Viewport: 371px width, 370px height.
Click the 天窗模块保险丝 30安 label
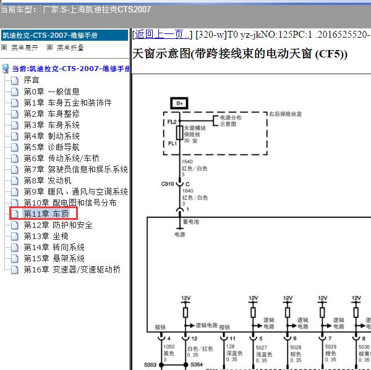point(195,134)
